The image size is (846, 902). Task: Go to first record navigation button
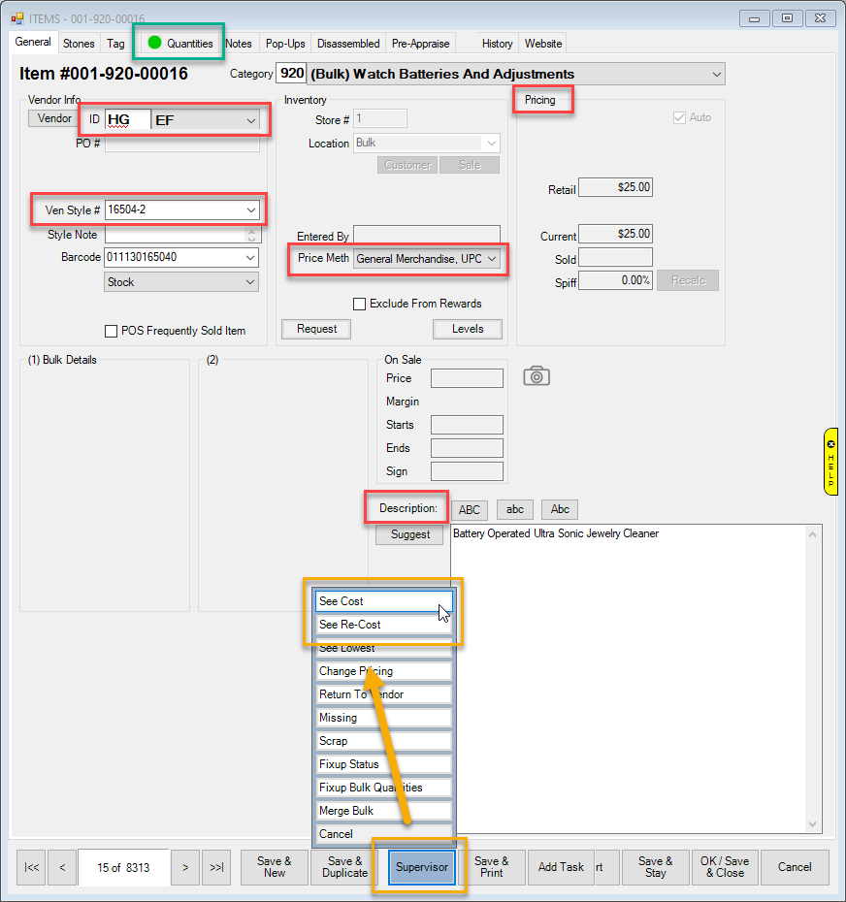32,867
